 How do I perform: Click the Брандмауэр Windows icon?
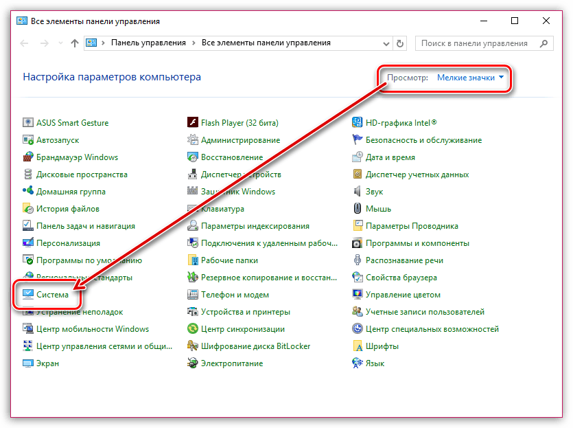(28, 157)
